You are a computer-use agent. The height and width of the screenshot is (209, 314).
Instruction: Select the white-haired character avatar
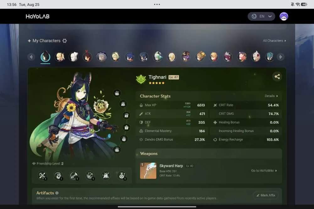click(74, 57)
